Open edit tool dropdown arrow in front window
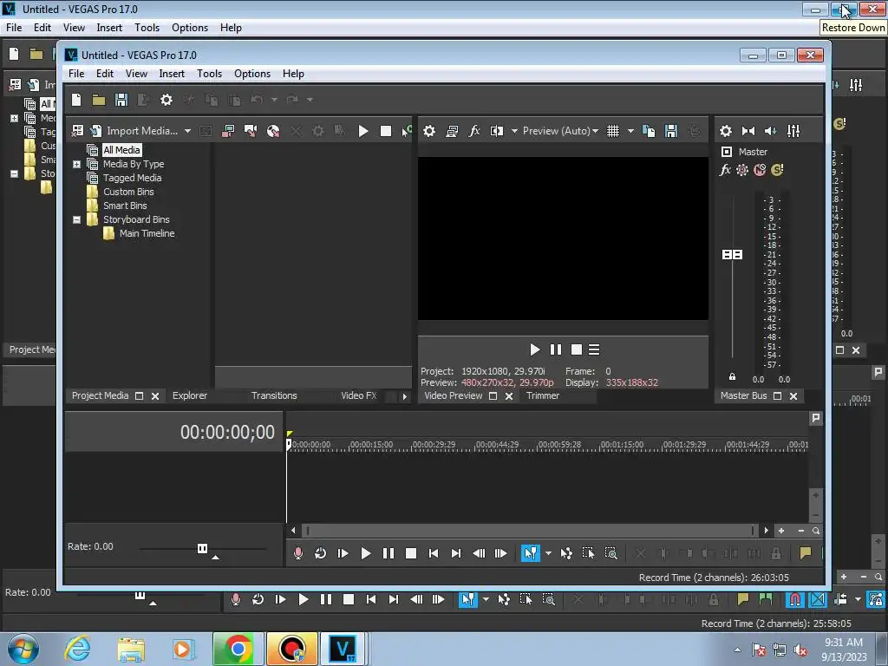The image size is (888, 666). click(x=548, y=552)
